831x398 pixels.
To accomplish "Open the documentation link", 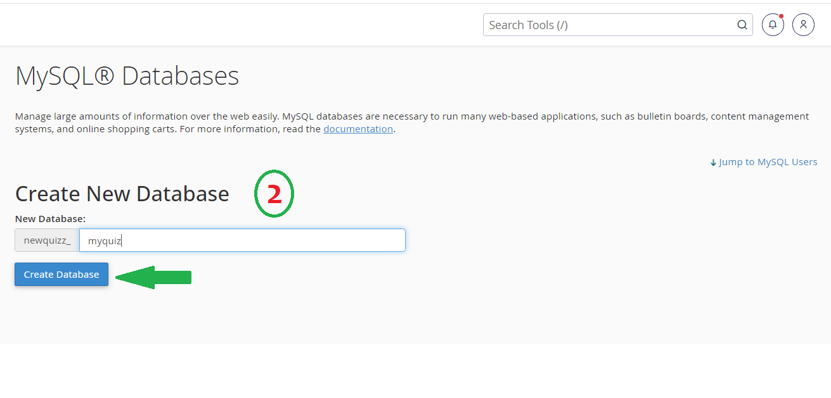I will (358, 129).
